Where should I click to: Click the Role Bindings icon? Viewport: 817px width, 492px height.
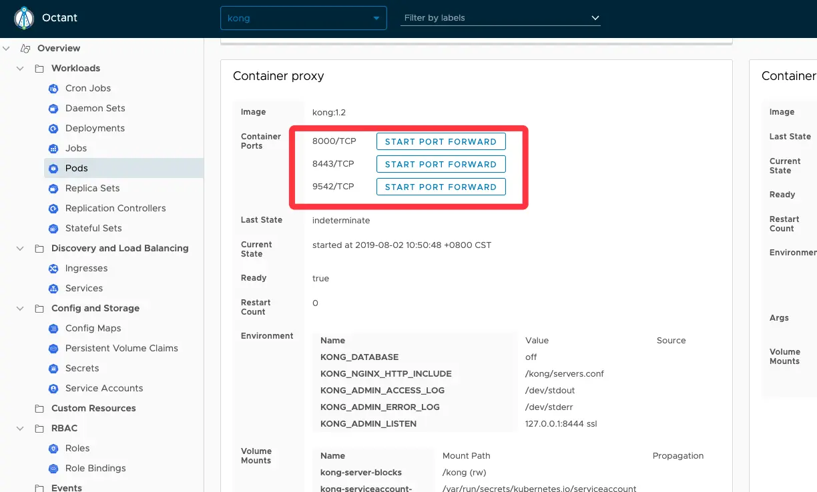pos(53,468)
